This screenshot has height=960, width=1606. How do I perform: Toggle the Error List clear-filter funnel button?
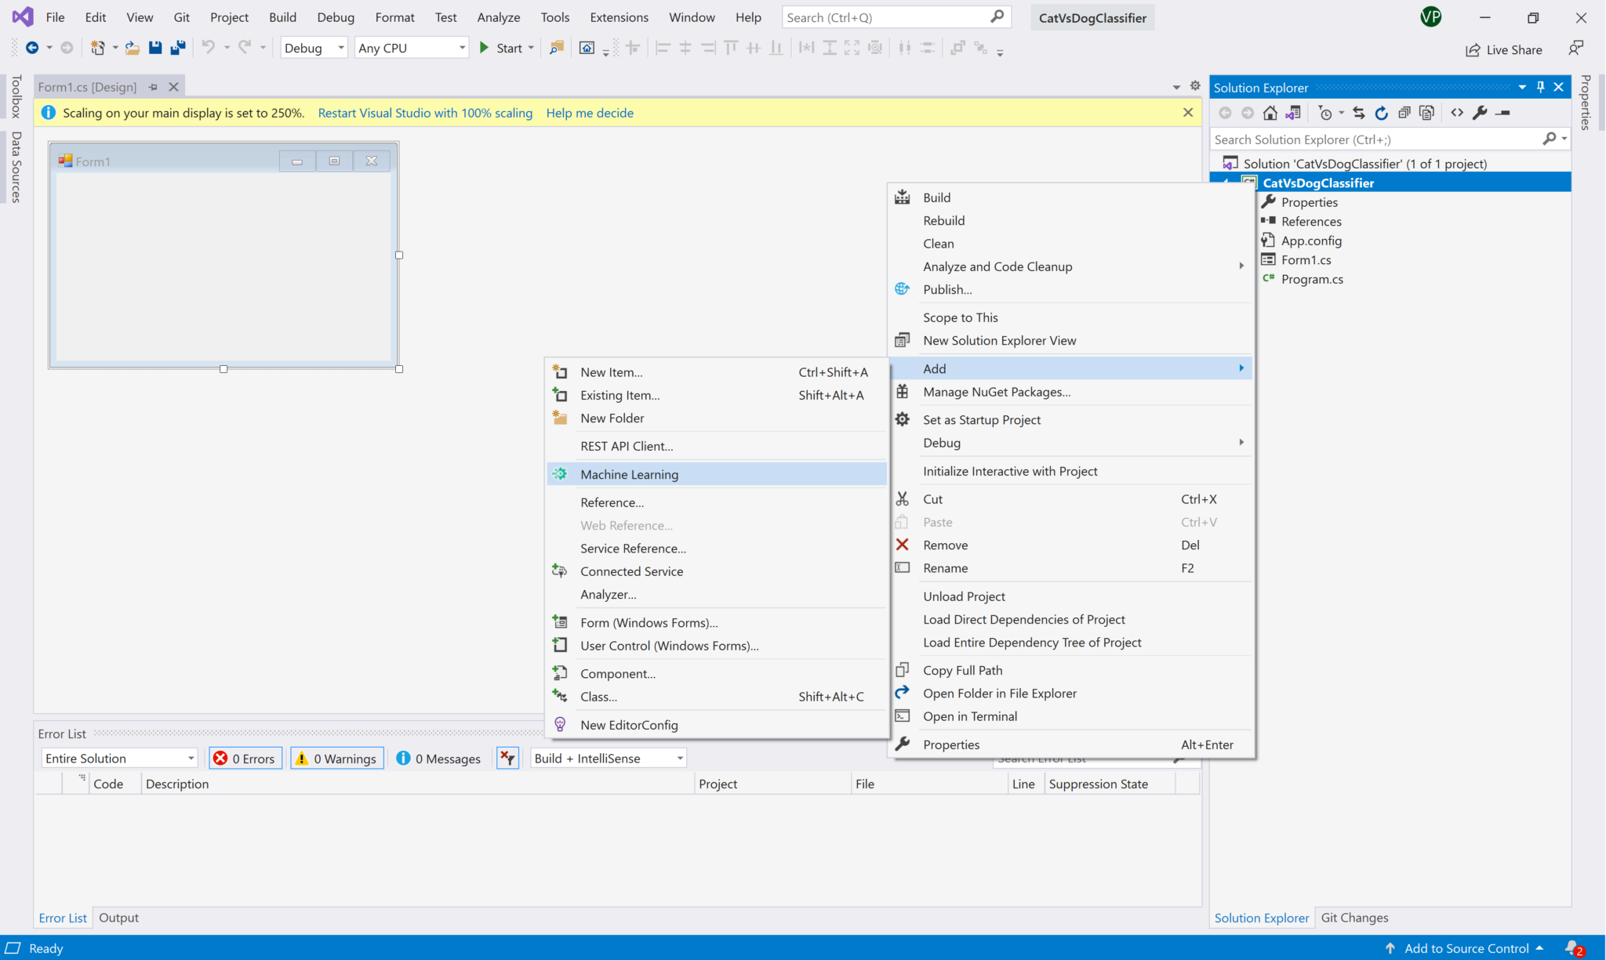507,758
